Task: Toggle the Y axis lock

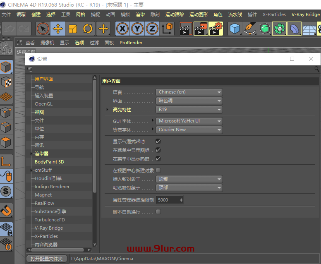Action: pyautogui.click(x=137, y=29)
